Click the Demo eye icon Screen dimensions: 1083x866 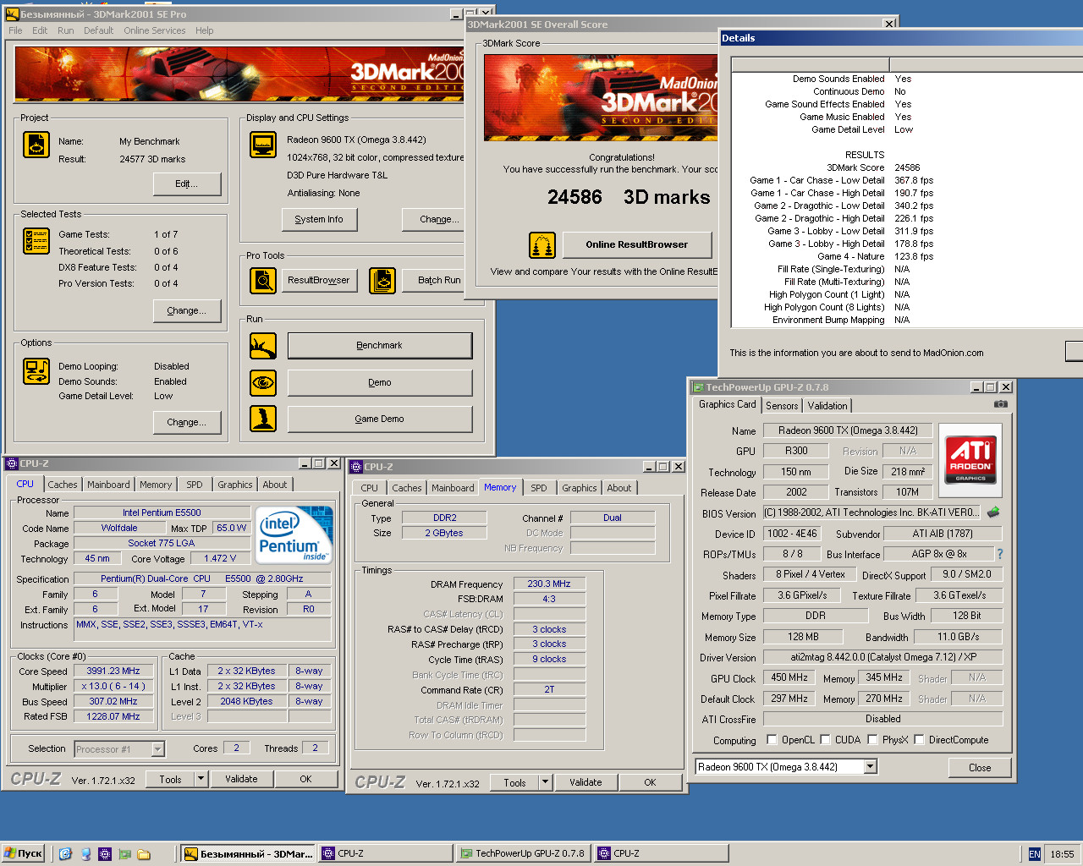262,382
